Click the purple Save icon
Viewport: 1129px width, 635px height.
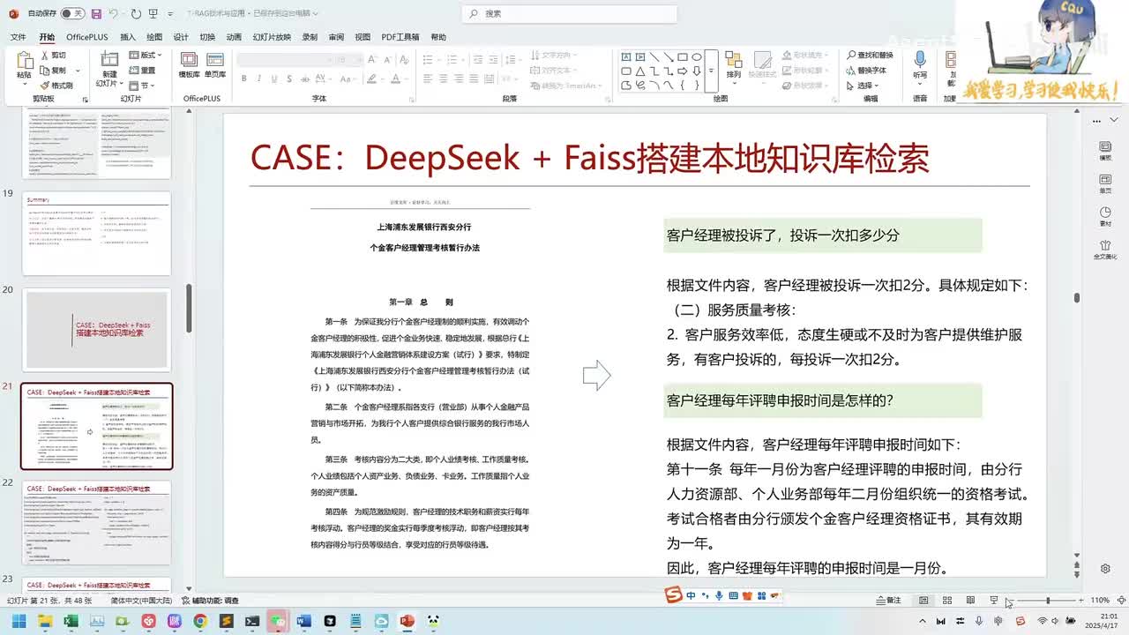[96, 13]
